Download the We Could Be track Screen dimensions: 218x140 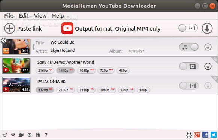[x=208, y=47]
